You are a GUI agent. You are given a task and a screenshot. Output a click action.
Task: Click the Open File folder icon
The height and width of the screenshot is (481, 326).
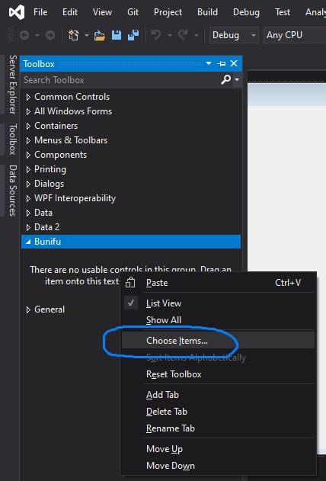pyautogui.click(x=99, y=35)
